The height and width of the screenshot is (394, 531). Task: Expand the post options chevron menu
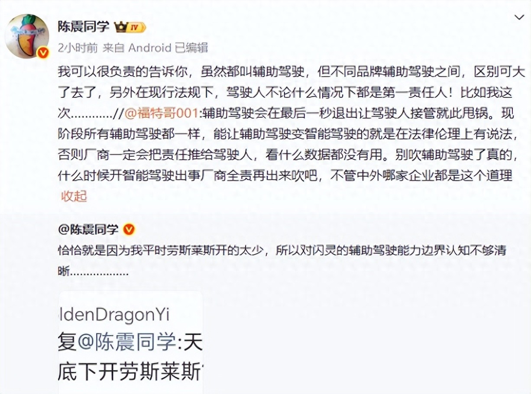pos(519,17)
